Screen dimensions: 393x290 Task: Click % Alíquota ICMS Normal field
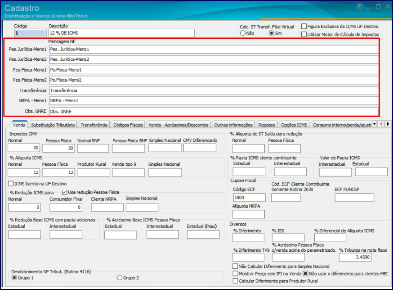tap(24, 172)
